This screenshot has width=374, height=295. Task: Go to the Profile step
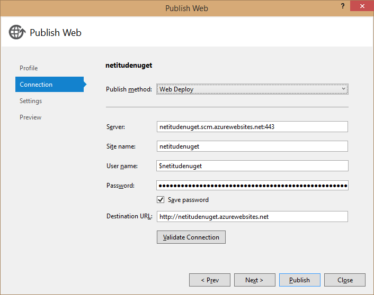point(29,68)
